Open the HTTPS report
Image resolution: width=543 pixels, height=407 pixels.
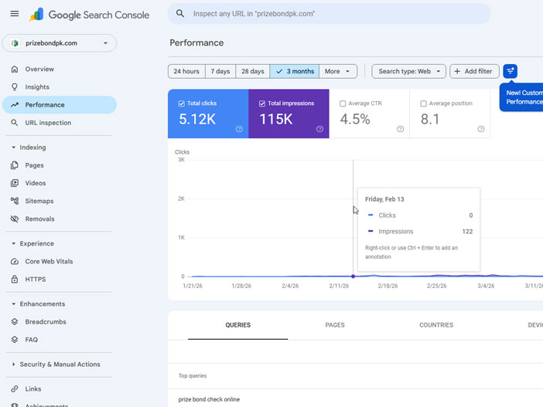click(60, 279)
